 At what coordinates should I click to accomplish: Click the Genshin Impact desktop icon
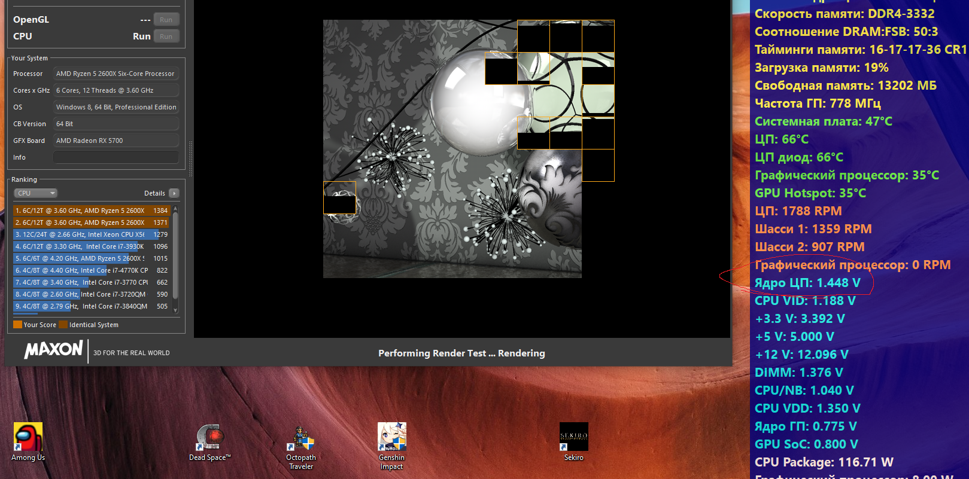pos(392,446)
